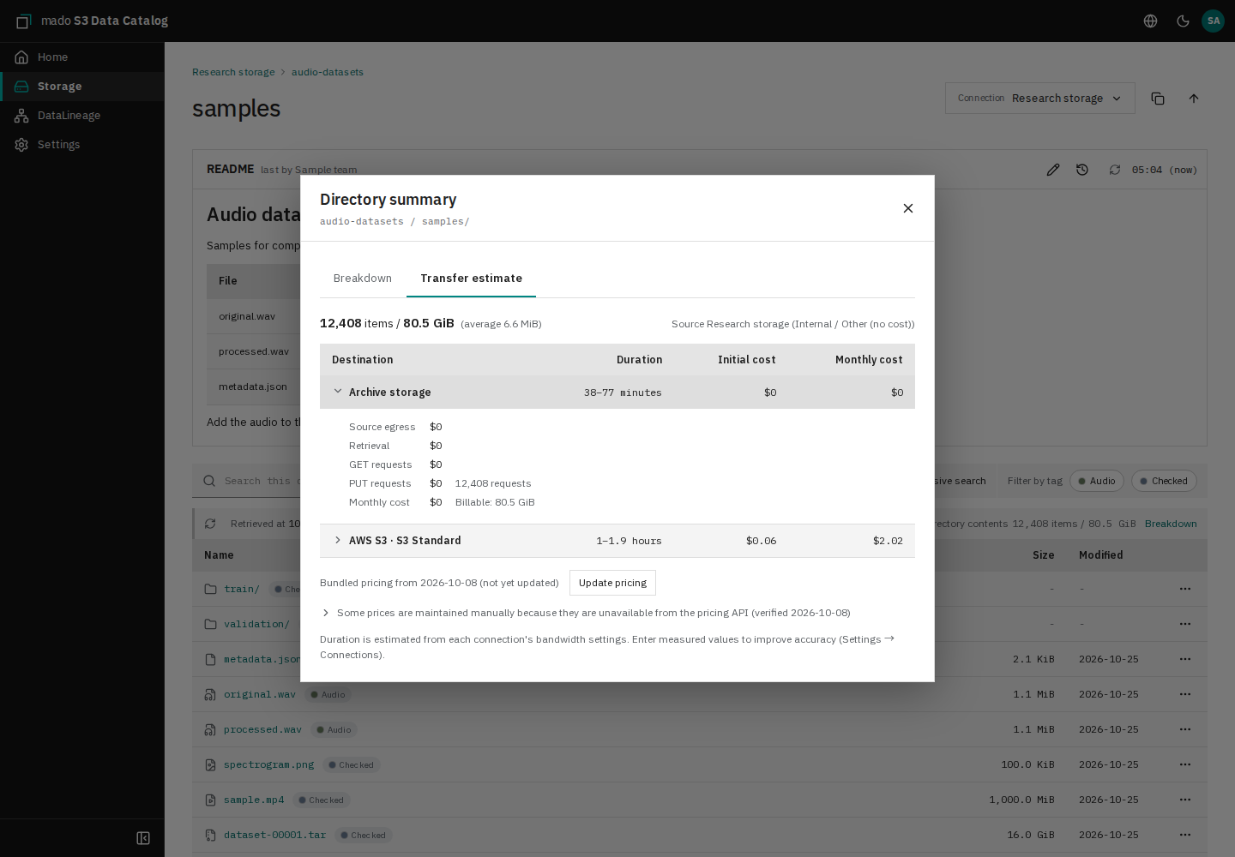Open the spectrogram.png file

[268, 764]
